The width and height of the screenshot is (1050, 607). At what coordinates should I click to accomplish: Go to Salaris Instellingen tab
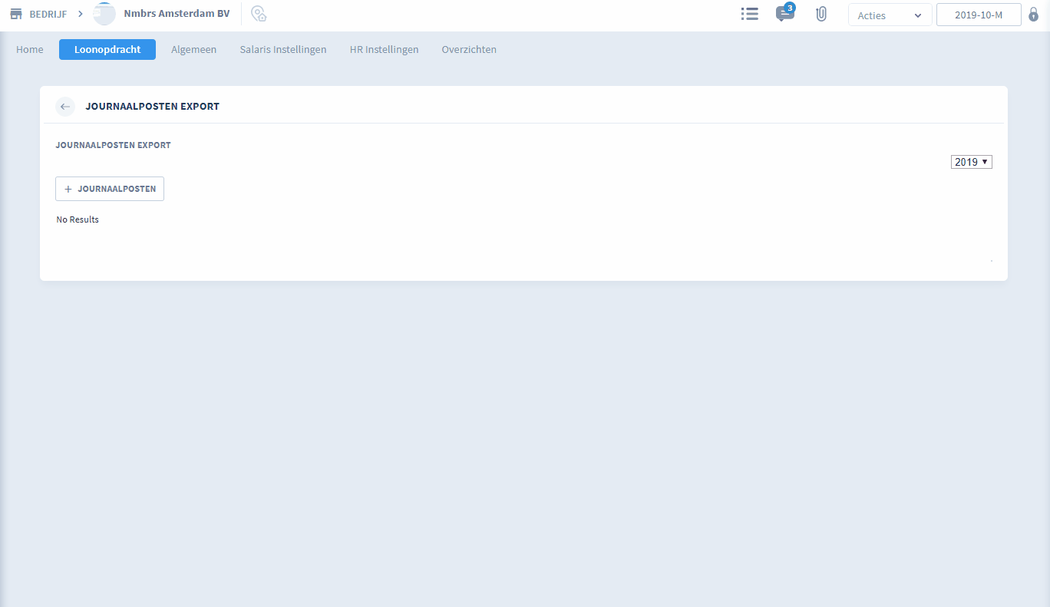pos(282,49)
